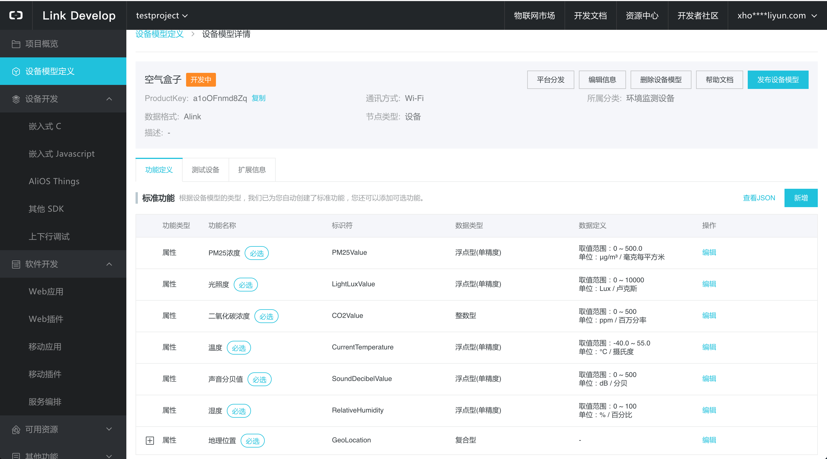The height and width of the screenshot is (459, 827).
Task: Click the 数据定义 column header
Action: coord(592,225)
